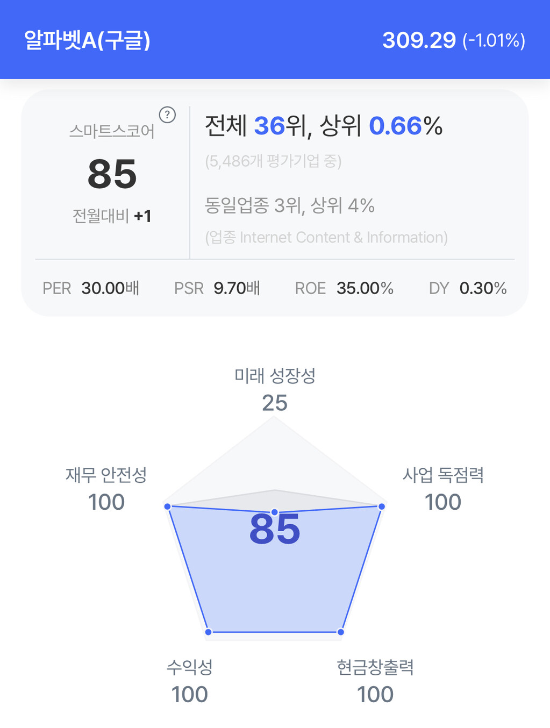Select the 사업 독점력 radar chart label
Screen dimensions: 550x728
click(443, 475)
